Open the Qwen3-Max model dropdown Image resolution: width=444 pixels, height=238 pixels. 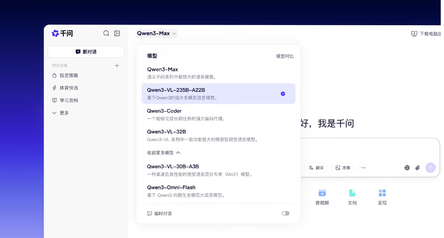(157, 33)
